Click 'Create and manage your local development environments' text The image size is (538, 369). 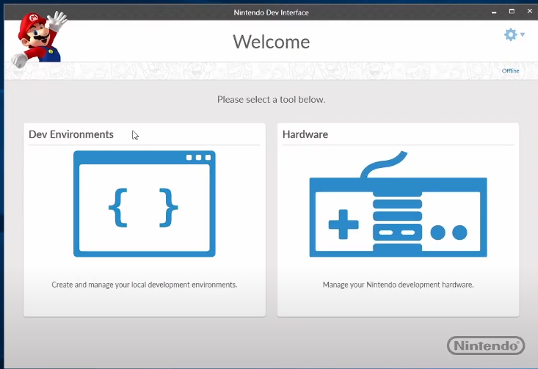144,285
